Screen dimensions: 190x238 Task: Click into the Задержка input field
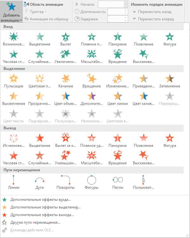tap(116, 19)
